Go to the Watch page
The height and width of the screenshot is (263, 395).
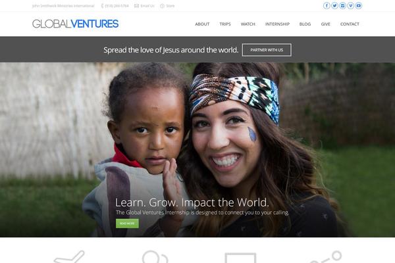click(248, 24)
